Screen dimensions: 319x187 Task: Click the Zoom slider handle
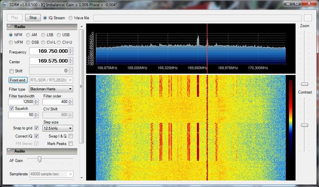click(x=304, y=84)
